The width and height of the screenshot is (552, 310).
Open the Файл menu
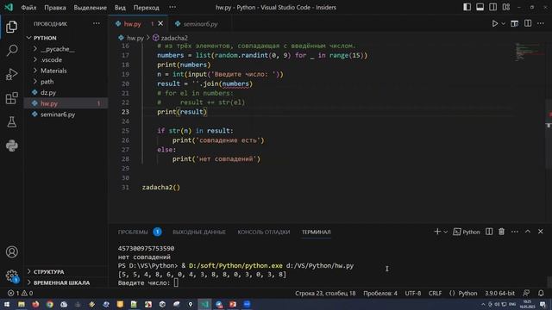(28, 8)
